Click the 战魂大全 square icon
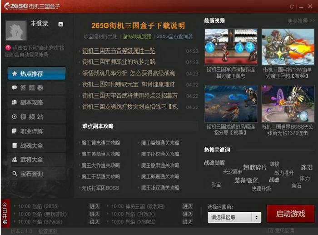Viewport: 318px width, 235px height. tap(15, 145)
